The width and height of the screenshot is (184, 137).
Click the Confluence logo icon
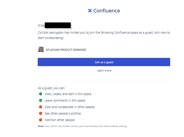tap(90, 11)
